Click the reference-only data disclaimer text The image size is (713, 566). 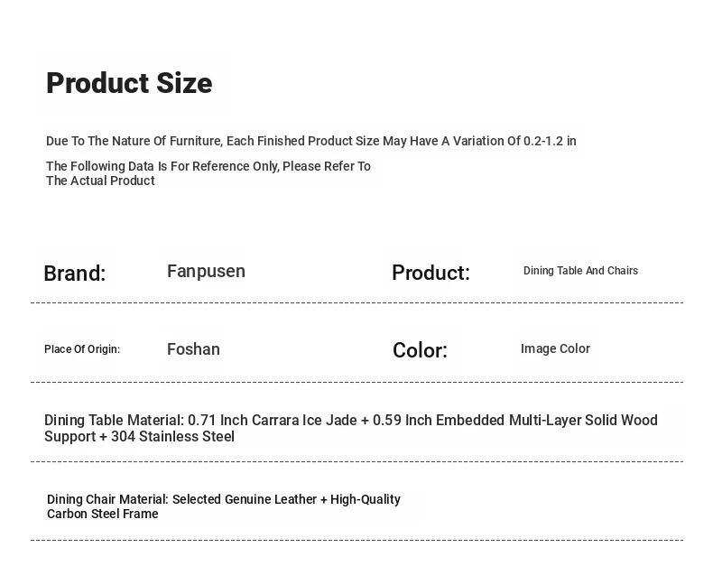click(208, 173)
